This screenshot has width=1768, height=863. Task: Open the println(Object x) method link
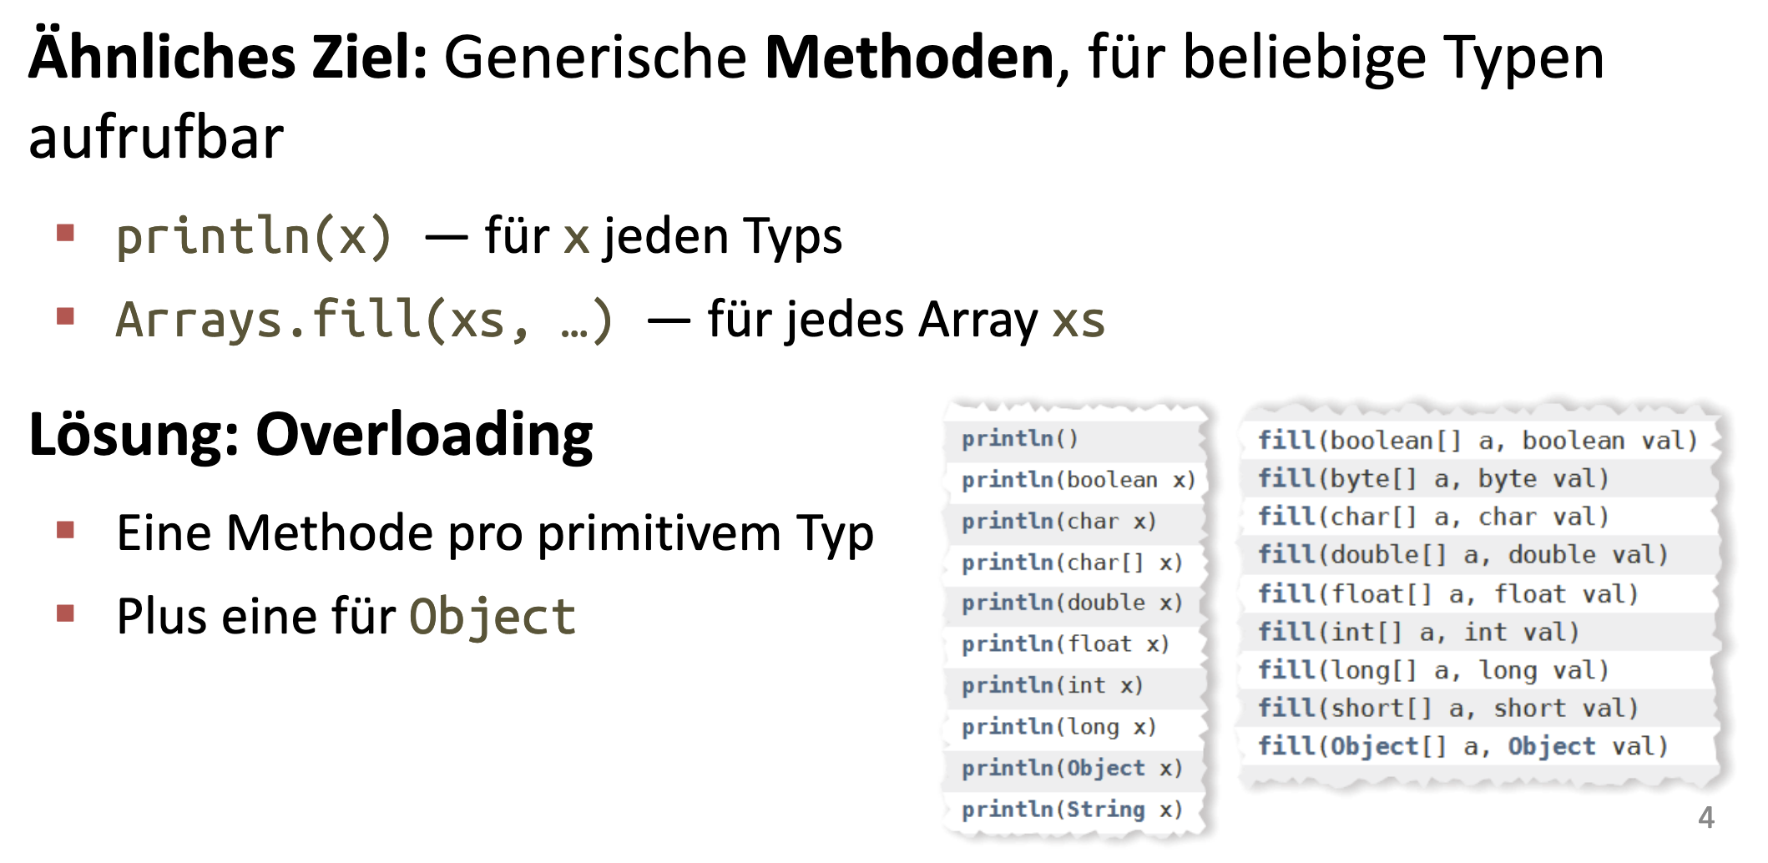(1071, 768)
